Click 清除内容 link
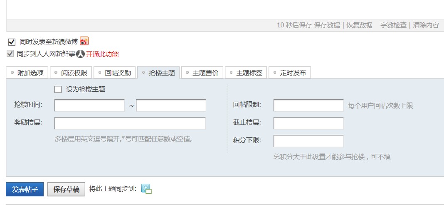The width and height of the screenshot is (444, 205). point(426,25)
